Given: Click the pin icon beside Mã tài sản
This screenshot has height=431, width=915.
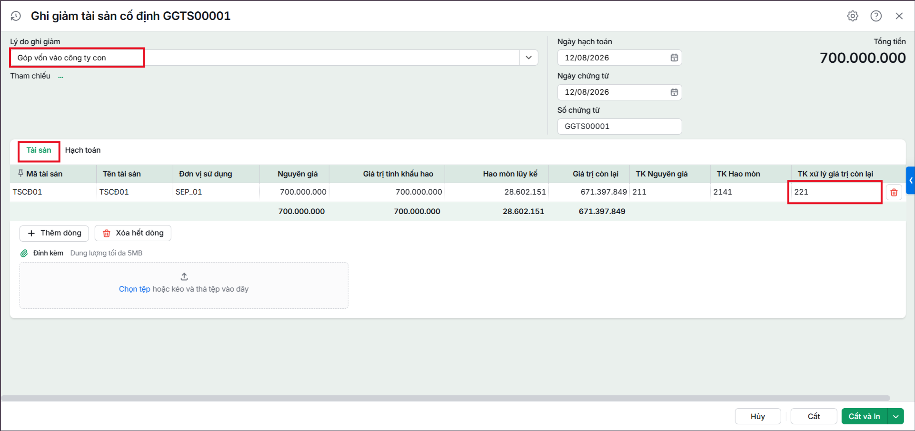Looking at the screenshot, I should [x=20, y=174].
